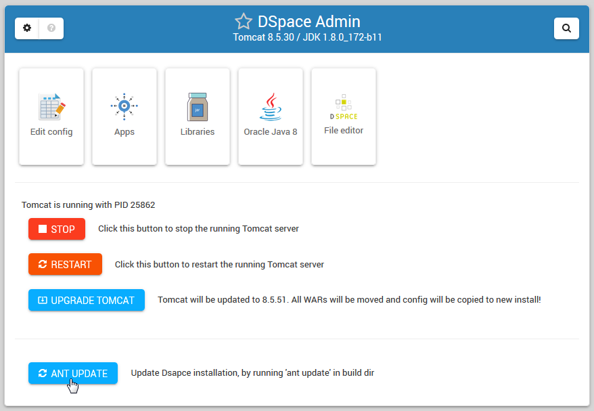The height and width of the screenshot is (411, 594).
Task: Restart the Tomcat server
Action: click(65, 264)
